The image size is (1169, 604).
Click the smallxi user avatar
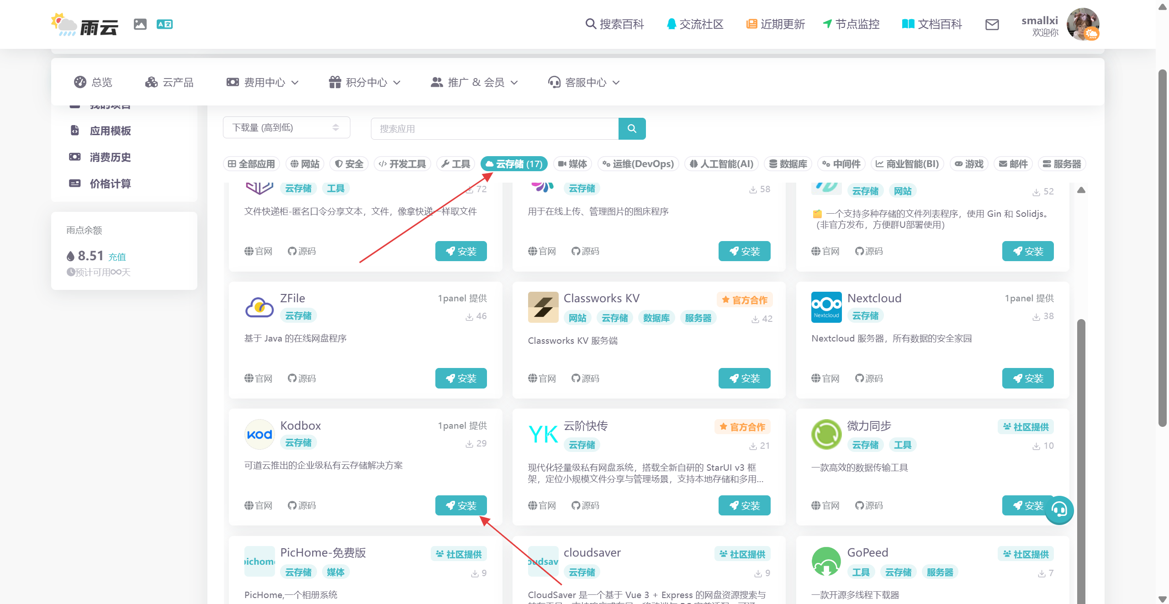click(1082, 24)
